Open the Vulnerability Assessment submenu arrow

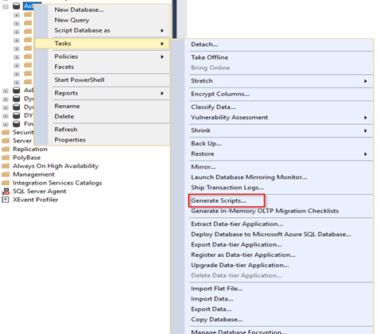(365, 118)
